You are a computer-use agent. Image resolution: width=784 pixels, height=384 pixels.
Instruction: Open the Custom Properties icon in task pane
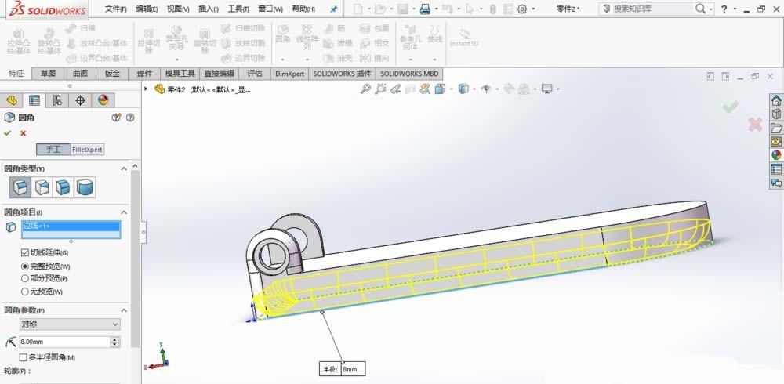pos(776,169)
